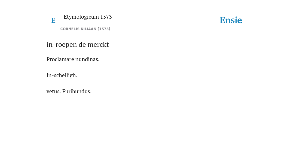Click the blue E dictionary icon
294x147 pixels.
(x=53, y=20)
